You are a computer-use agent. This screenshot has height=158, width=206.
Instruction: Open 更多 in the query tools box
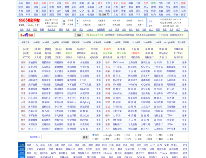pyautogui.click(x=184, y=149)
